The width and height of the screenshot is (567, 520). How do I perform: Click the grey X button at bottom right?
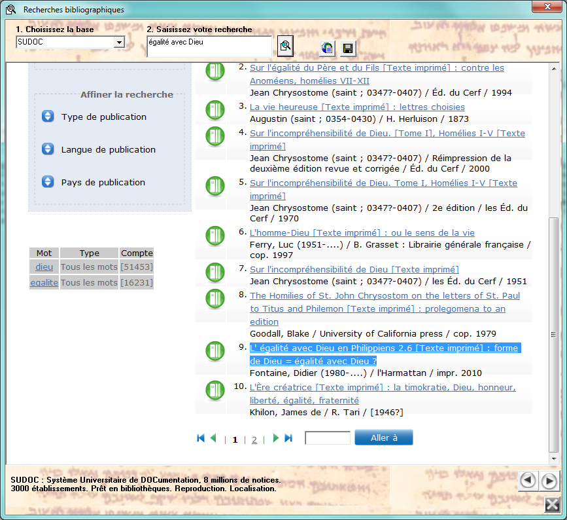tap(552, 504)
